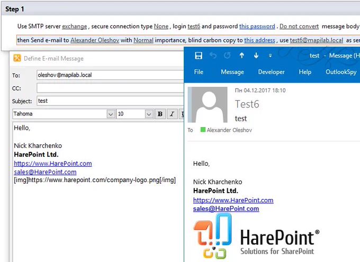Toggle Italic formatting in Define E-mail Message
360x262 pixels.
pos(172,114)
